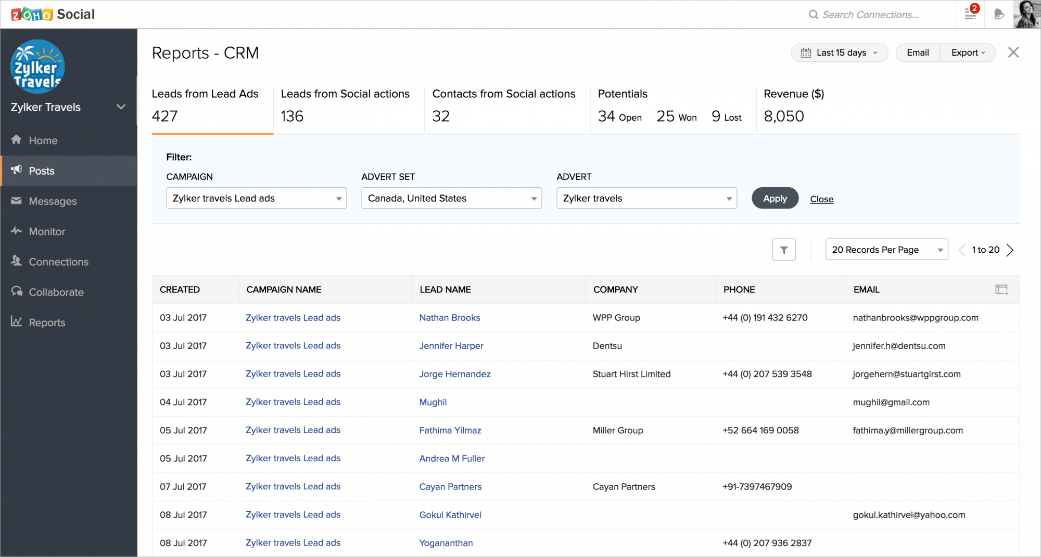Expand the Advert Set dropdown

451,198
